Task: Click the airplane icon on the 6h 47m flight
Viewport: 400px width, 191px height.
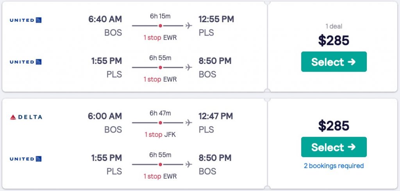Action: 189,123
